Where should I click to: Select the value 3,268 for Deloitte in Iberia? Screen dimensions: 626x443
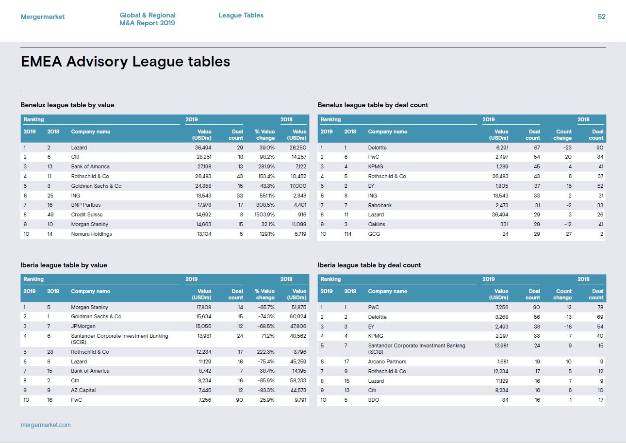501,317
